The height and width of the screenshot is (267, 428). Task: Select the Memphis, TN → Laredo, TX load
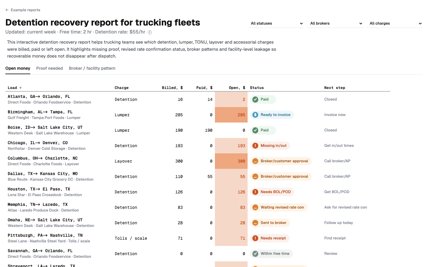(38, 205)
